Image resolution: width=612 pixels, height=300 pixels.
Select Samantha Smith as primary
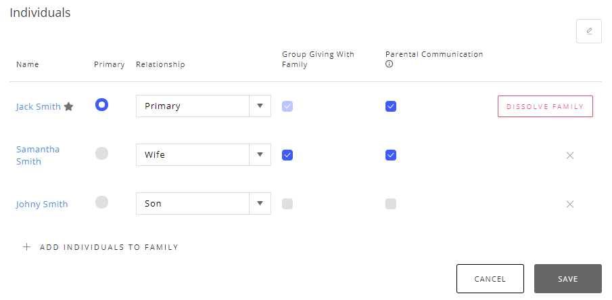pos(101,154)
